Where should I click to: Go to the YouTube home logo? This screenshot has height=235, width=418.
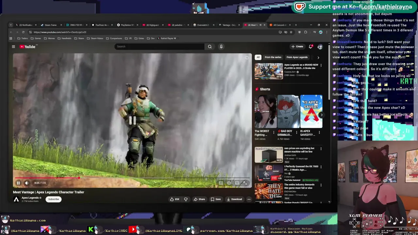coord(27,47)
